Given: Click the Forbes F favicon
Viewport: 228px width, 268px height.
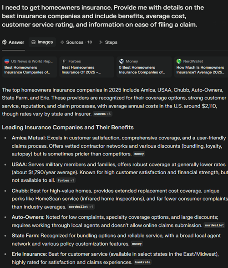Looking at the screenshot, I should [x=64, y=61].
